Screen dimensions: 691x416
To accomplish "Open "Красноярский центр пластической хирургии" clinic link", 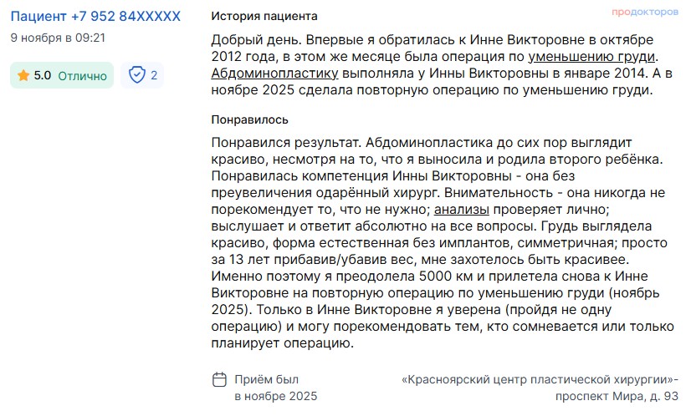I will pos(539,379).
